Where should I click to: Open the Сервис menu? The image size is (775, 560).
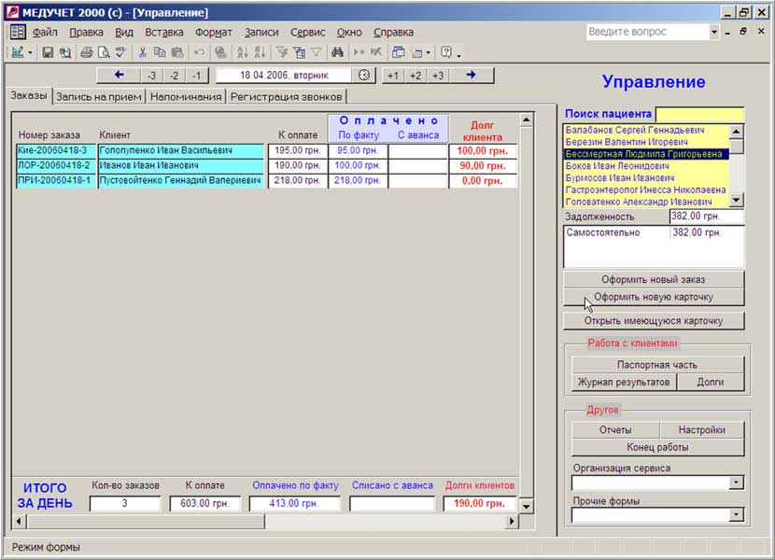click(x=307, y=32)
